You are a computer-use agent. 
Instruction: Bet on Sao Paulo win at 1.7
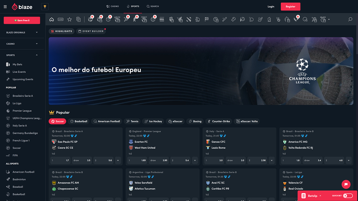(x=60, y=160)
